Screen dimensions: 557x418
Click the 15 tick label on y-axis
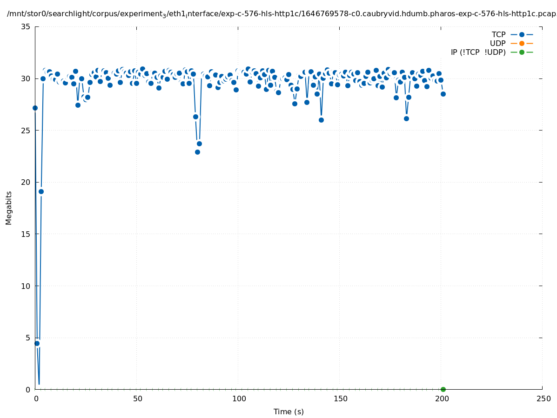(26, 234)
